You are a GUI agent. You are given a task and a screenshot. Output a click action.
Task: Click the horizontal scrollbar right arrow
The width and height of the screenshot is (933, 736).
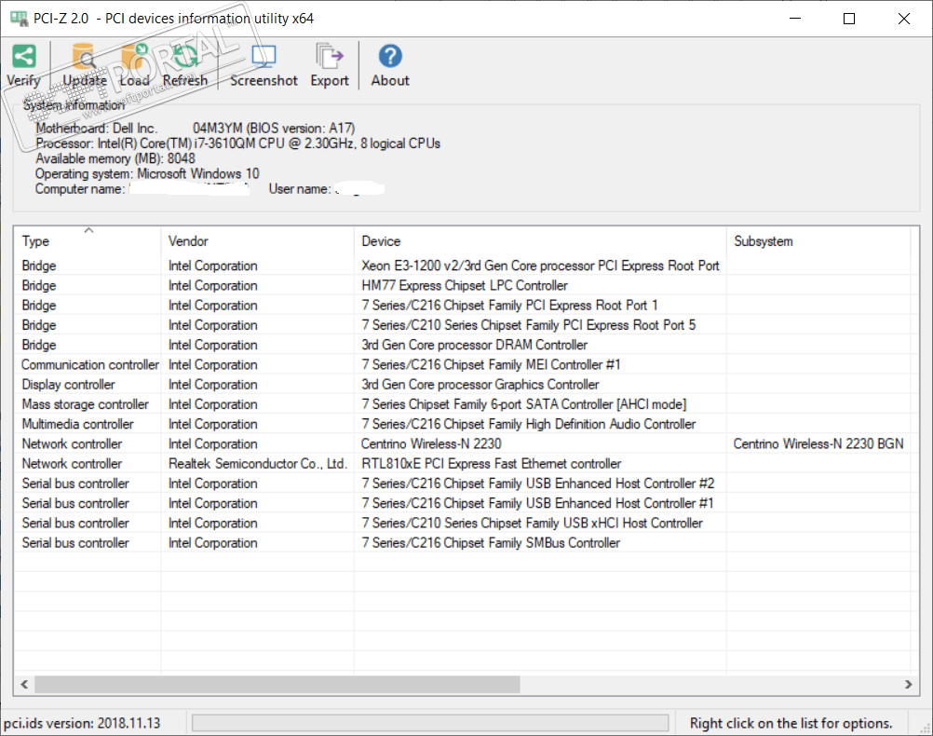pos(908,684)
